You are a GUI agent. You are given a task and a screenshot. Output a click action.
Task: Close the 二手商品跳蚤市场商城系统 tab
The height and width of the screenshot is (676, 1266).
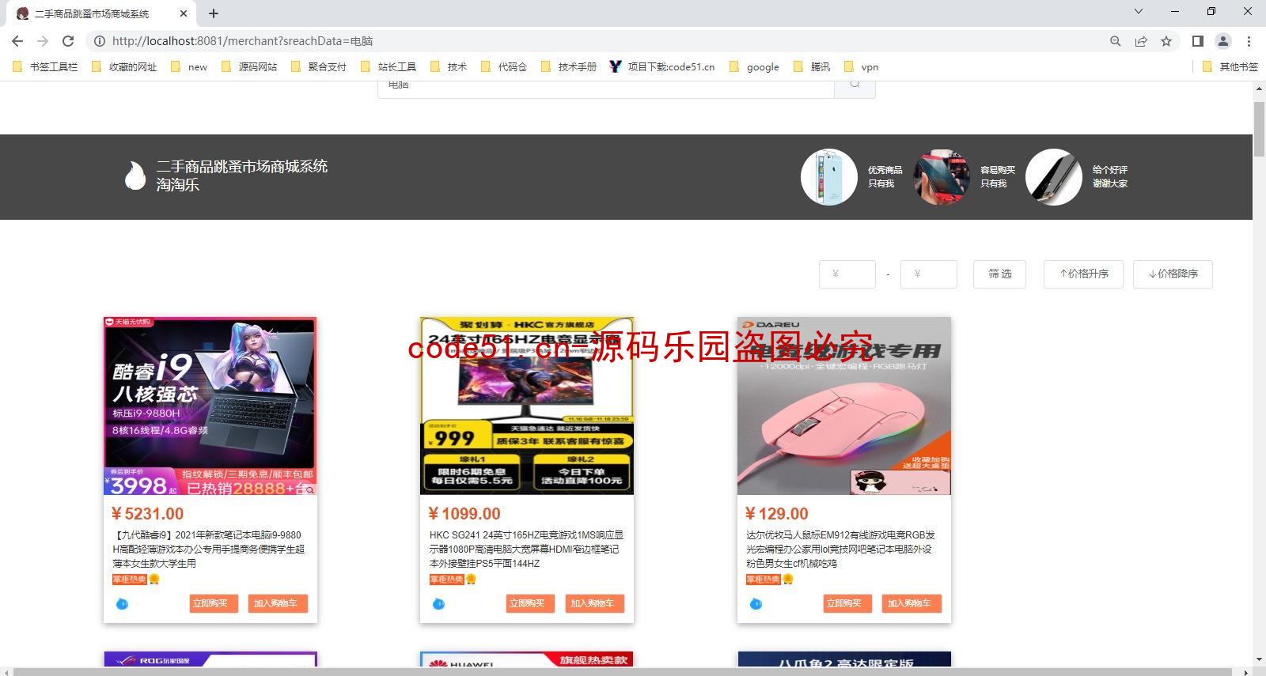(x=184, y=13)
